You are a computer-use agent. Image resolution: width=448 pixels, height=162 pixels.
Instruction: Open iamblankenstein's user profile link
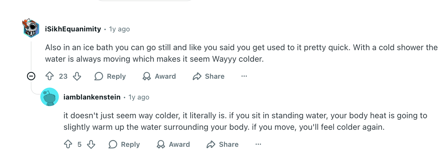tap(92, 97)
